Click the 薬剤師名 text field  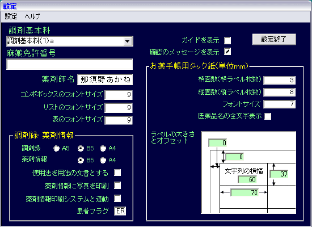point(105,79)
